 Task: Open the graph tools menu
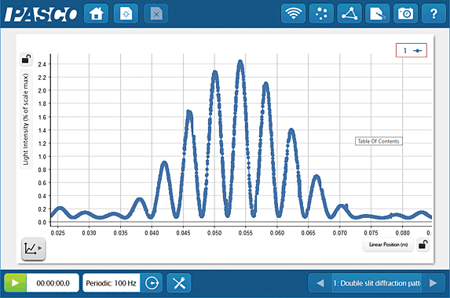tap(33, 249)
